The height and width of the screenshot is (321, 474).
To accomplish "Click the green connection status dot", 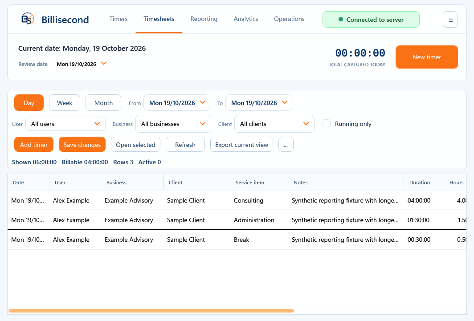I will [x=341, y=19].
